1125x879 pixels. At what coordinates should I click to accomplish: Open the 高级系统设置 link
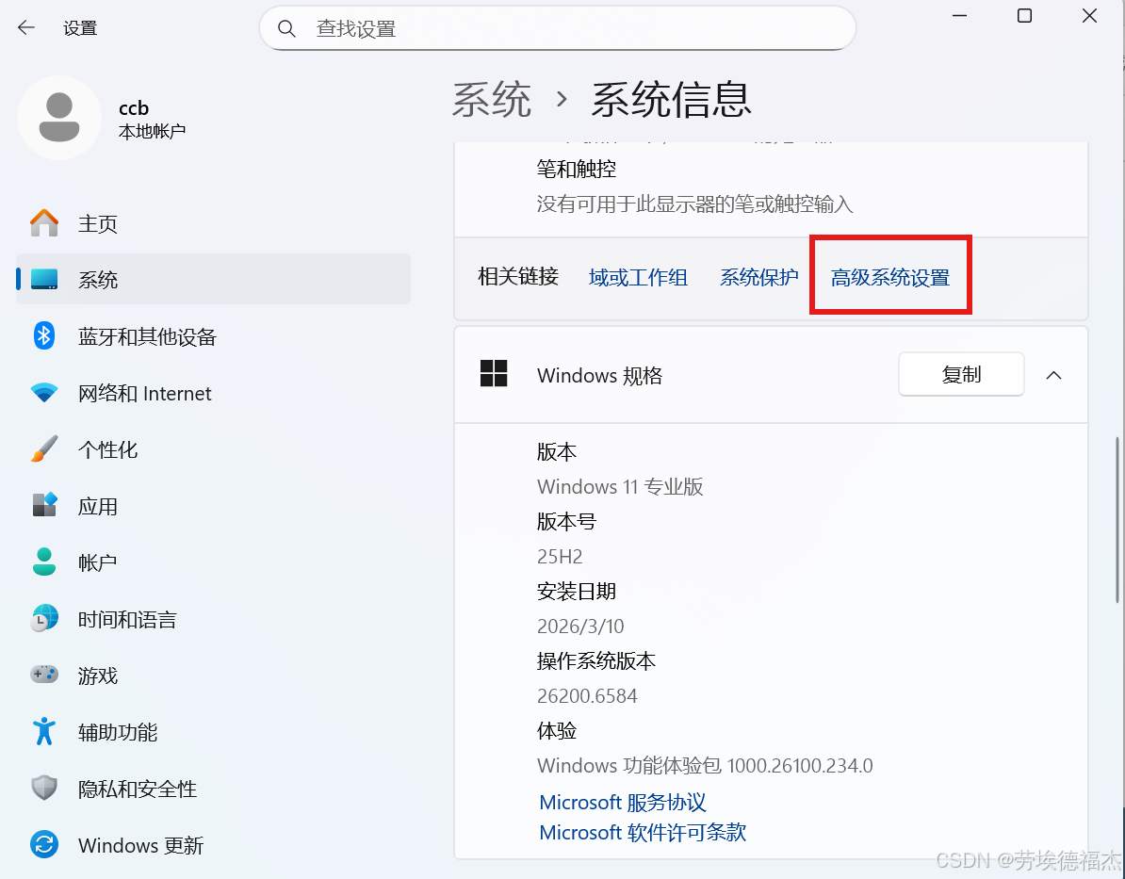[889, 277]
